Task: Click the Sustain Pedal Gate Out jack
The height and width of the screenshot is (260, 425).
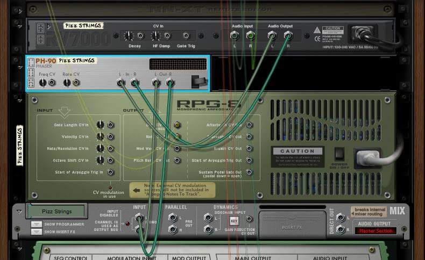Action: pyautogui.click(x=249, y=172)
